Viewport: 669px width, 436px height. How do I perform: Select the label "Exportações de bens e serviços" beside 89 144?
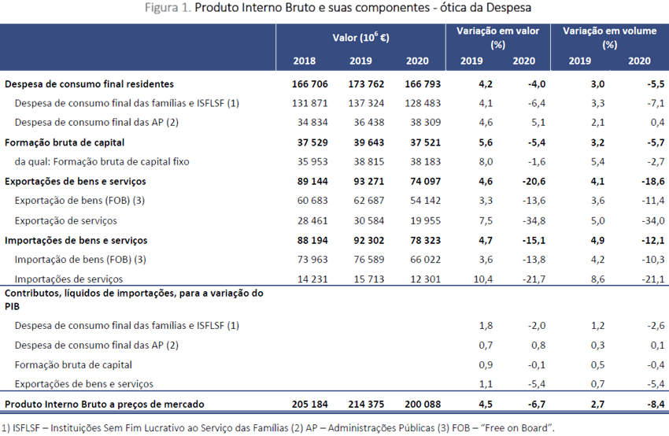point(75,181)
